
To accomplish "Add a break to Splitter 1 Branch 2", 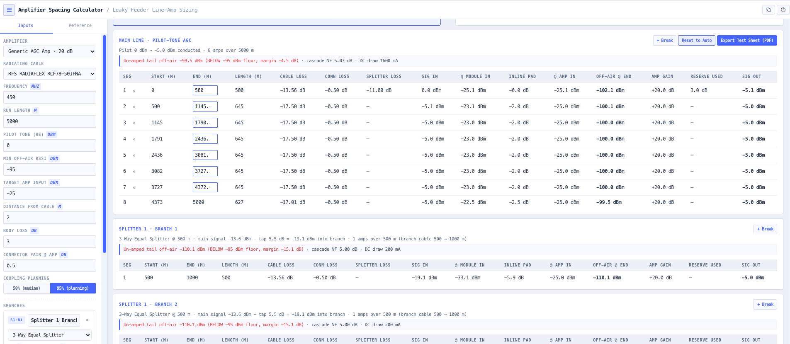I will coord(765,304).
